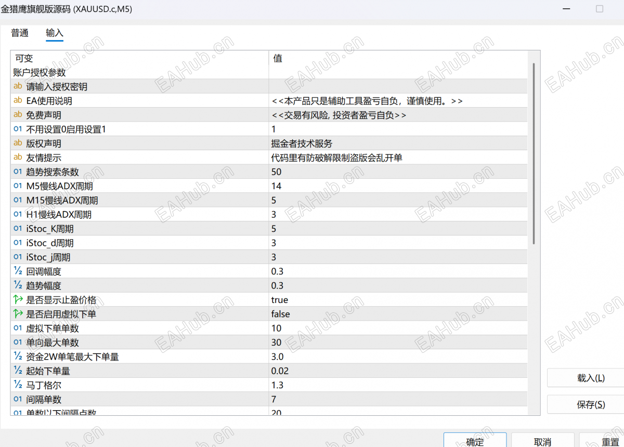Click the 01 icon beside 间隔单数

[x=18, y=399]
